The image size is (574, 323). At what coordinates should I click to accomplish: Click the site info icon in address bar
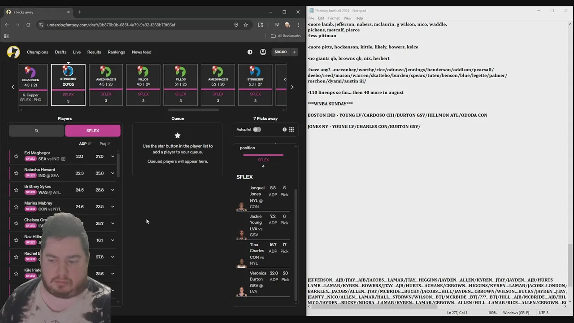[41, 25]
